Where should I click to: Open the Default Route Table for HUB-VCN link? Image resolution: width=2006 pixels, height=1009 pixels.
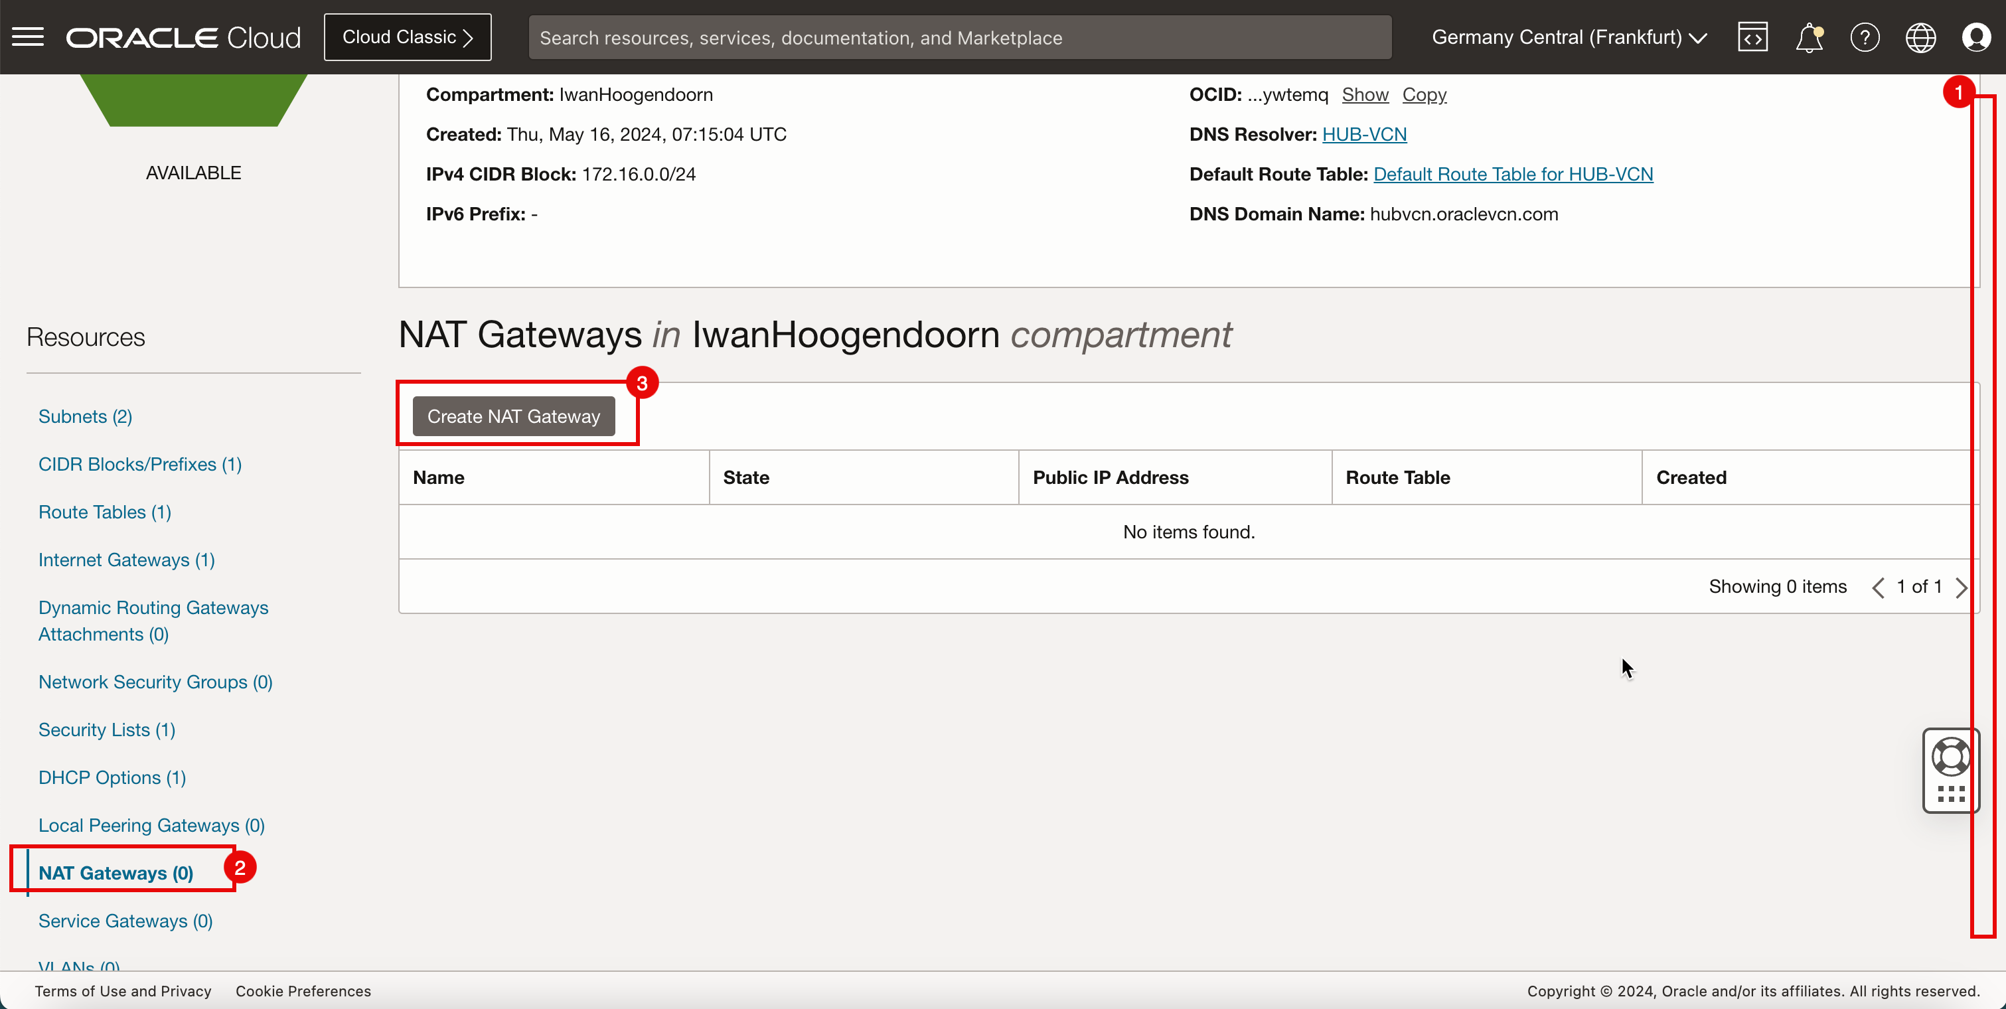coord(1512,174)
